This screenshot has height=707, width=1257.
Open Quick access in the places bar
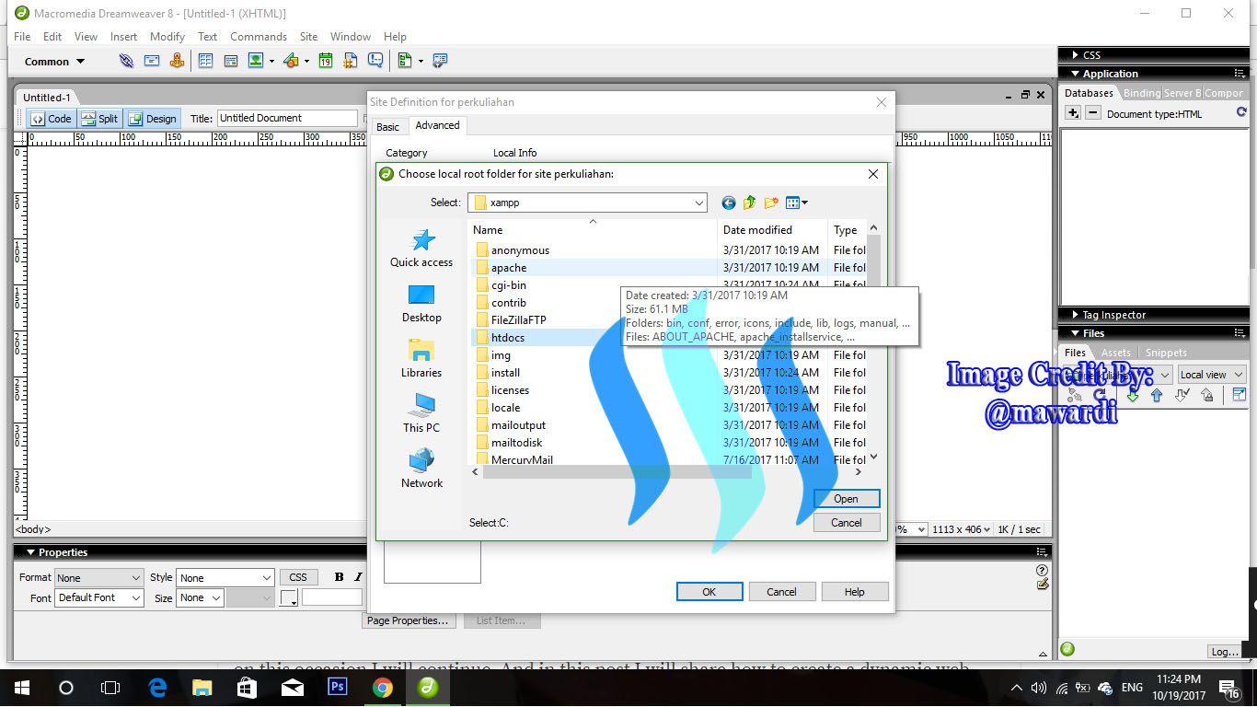[421, 249]
